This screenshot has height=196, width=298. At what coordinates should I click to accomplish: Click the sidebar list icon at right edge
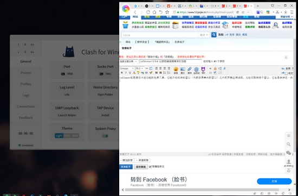[x=288, y=136]
